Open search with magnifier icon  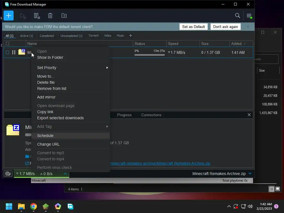(x=237, y=16)
